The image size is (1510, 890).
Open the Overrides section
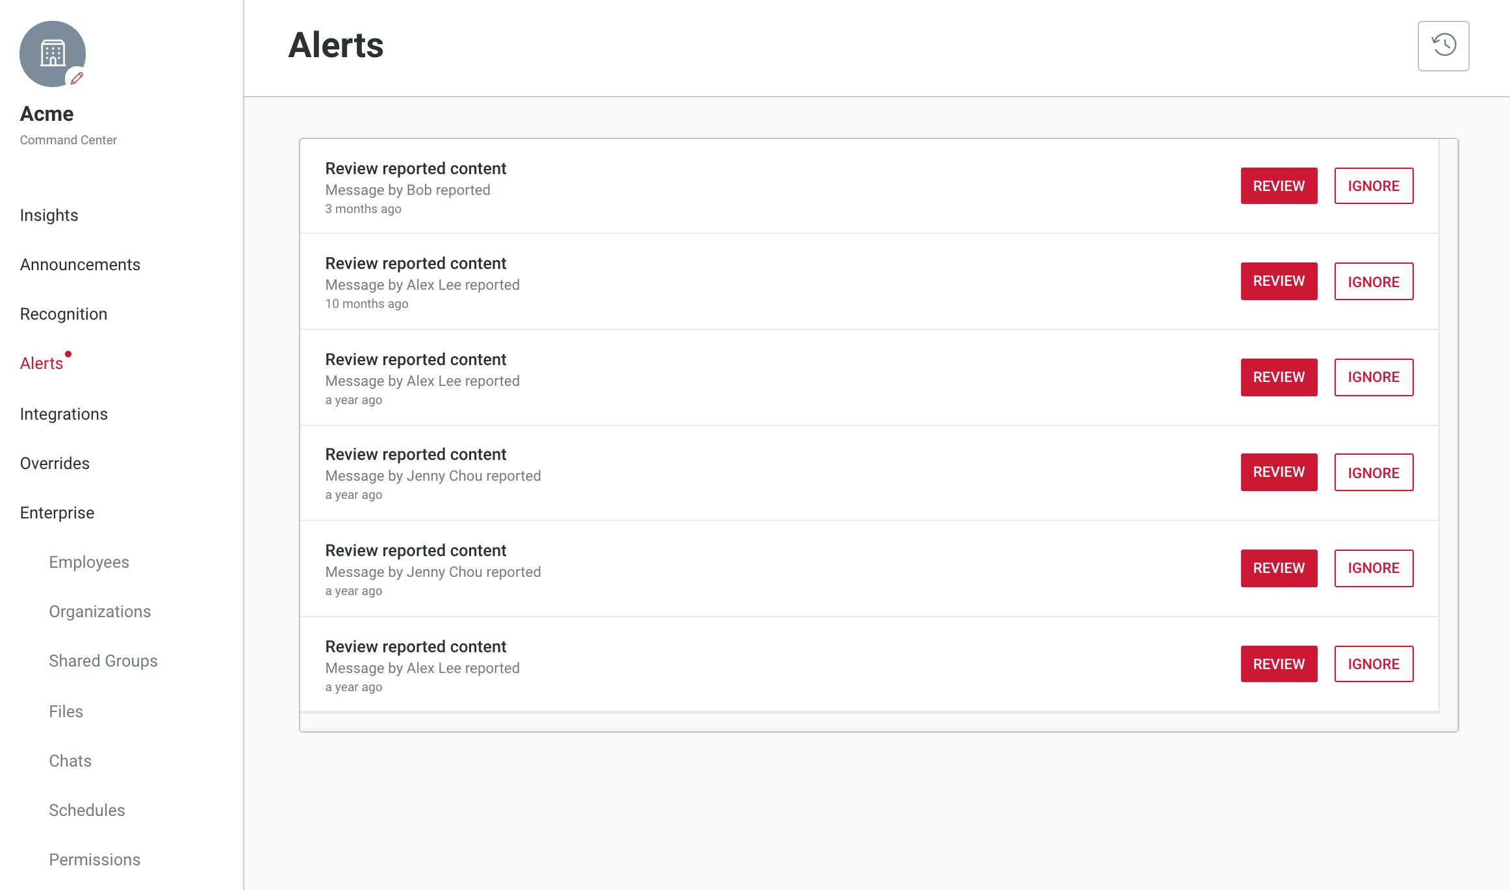tap(55, 463)
